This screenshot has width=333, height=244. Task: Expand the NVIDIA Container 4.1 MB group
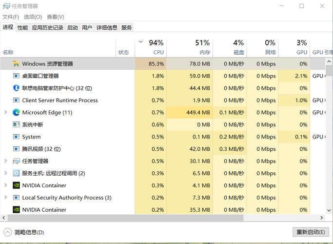pos(6,185)
